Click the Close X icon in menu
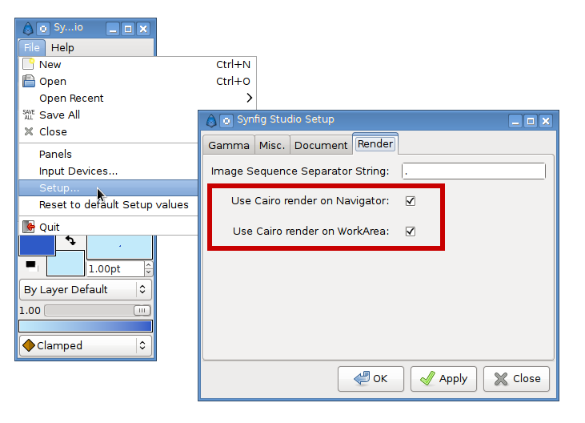Viewport: 585px width, 423px height. 28,131
